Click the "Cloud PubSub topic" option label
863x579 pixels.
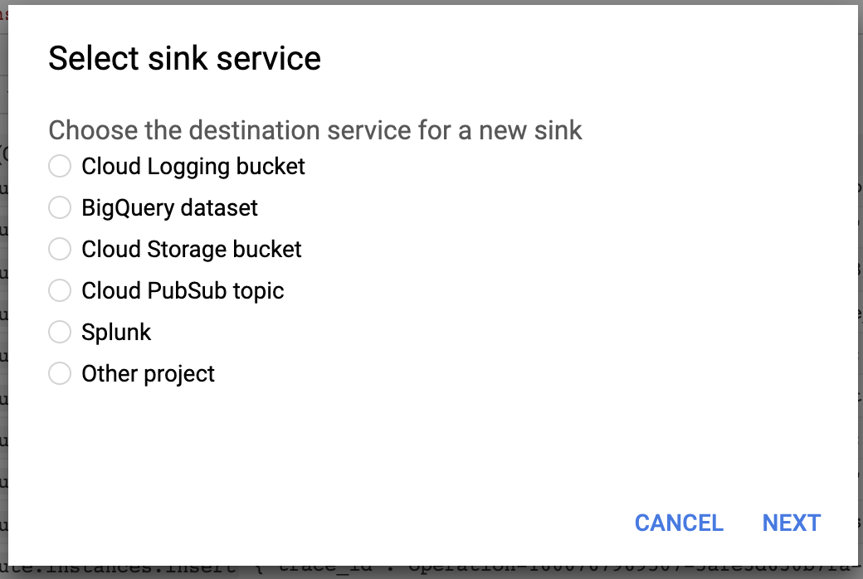coord(183,290)
